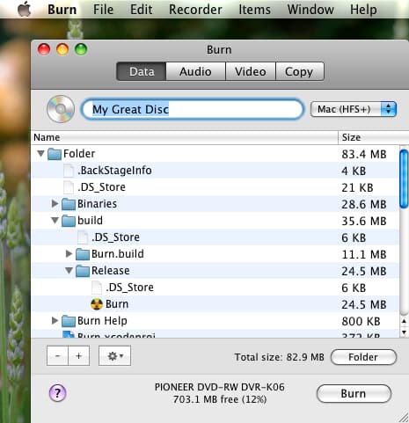Open the File menu
Screen dimensions: 409x423
pos(103,10)
